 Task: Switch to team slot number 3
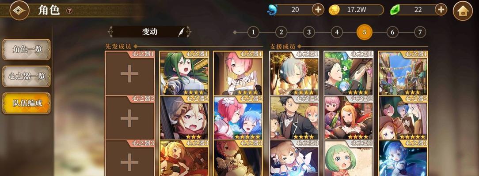click(x=309, y=32)
